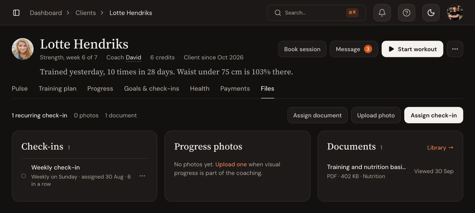Open the user profile avatar menu
The image size is (475, 213).
pyautogui.click(x=455, y=13)
